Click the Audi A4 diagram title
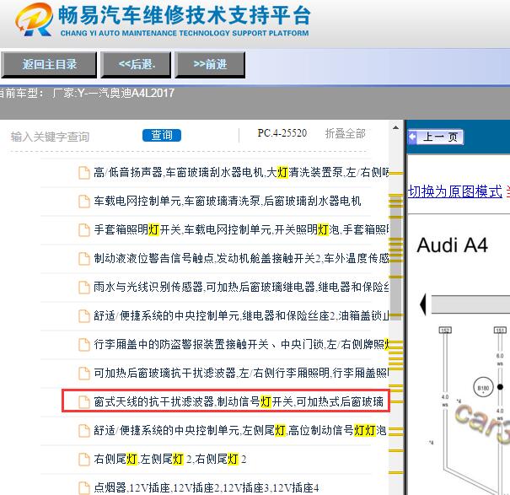The width and height of the screenshot is (510, 495). coord(452,245)
